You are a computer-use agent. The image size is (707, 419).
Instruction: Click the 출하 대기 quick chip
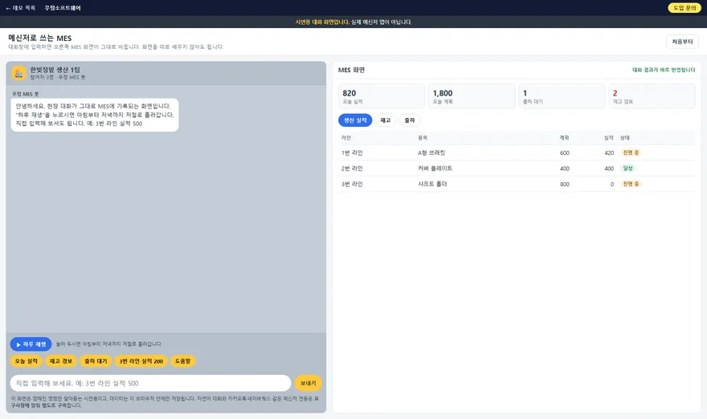(x=96, y=361)
